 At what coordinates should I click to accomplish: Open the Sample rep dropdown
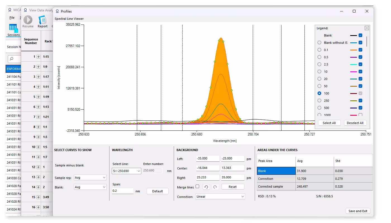[90, 178]
